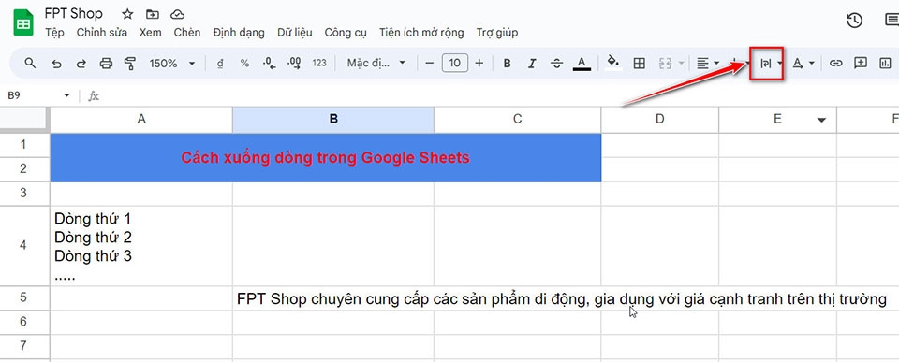Open the Chỉnh sửa menu
This screenshot has height=362, width=899.
coord(102,33)
